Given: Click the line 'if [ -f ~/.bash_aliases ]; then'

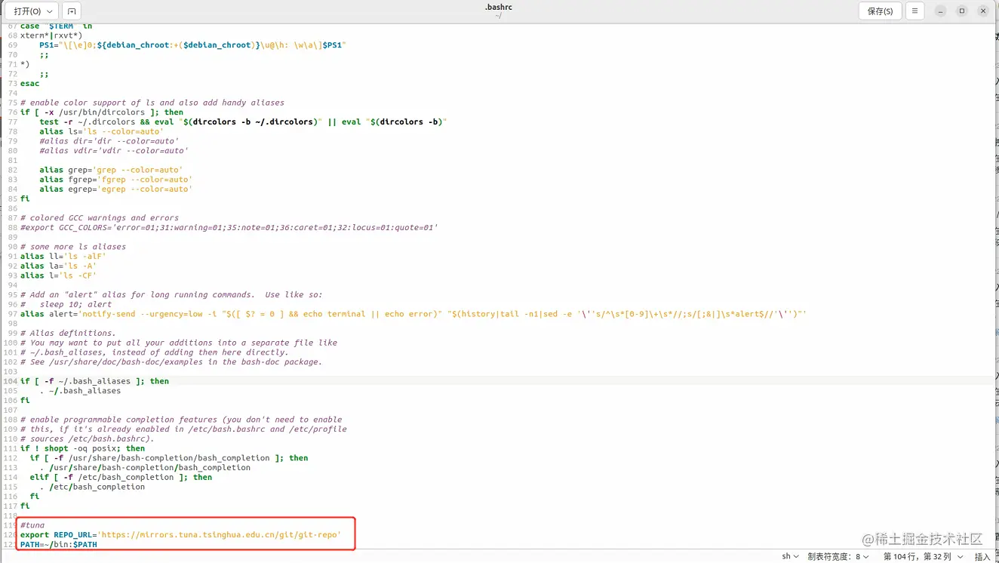Looking at the screenshot, I should (x=94, y=381).
